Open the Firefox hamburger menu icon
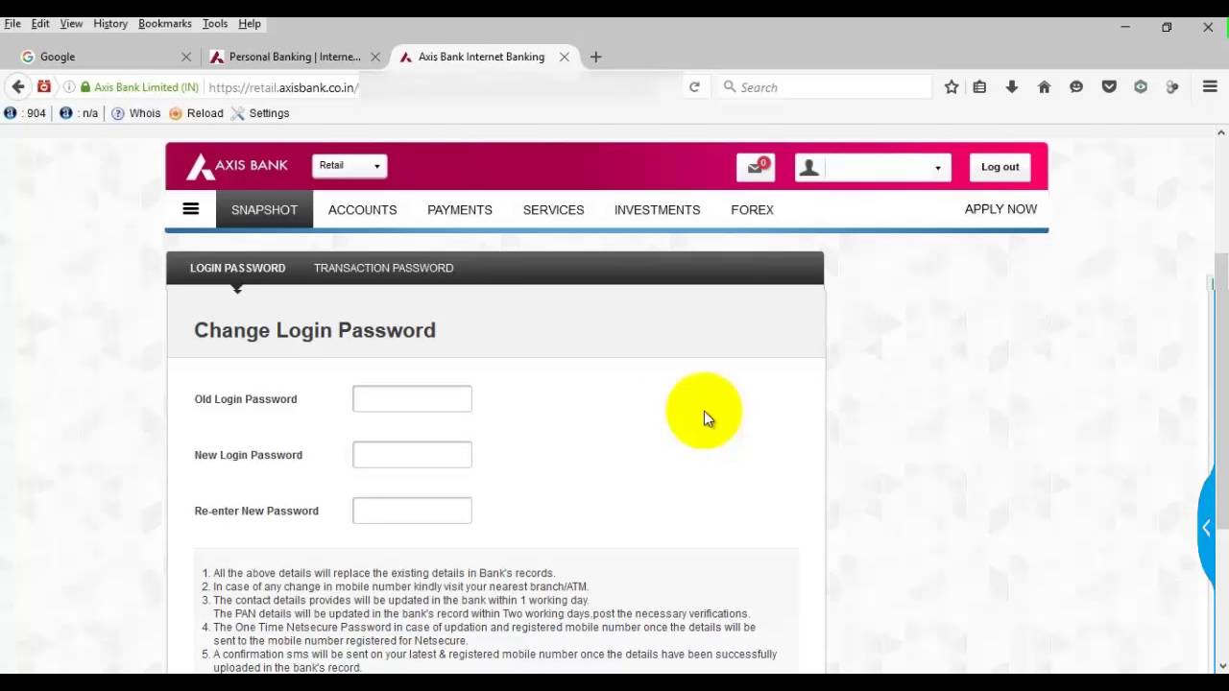Viewport: 1229px width, 691px height. 1210,86
